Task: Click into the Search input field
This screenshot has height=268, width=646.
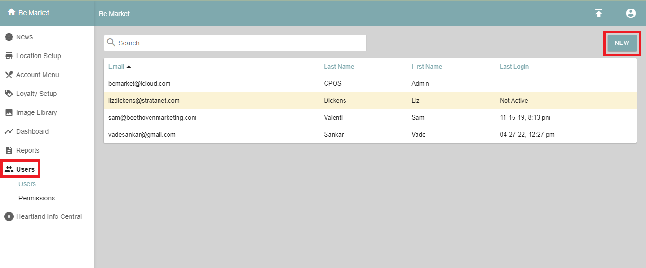Action: click(x=239, y=43)
